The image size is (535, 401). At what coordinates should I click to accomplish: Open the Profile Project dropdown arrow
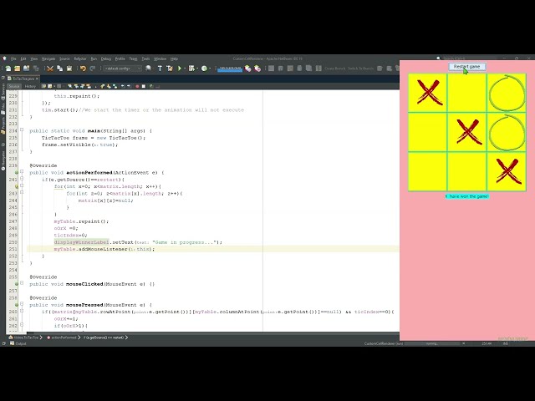coord(210,69)
